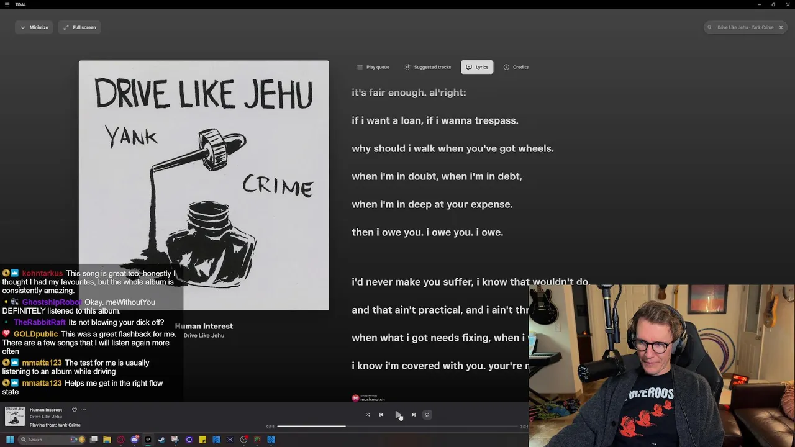
Task: Open the Yank Crime link in Playing from
Action: pos(69,425)
